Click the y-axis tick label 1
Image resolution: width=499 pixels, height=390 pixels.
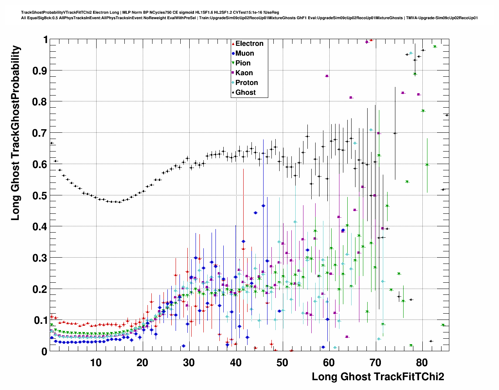[45, 40]
